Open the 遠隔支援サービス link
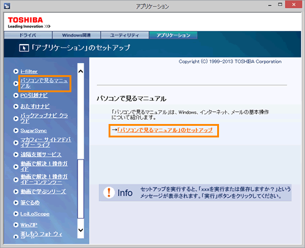 coord(41,155)
